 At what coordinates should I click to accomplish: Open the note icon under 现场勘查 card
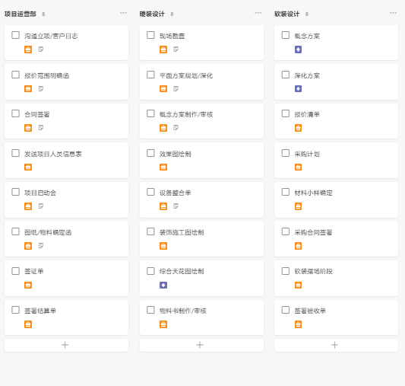pos(176,49)
